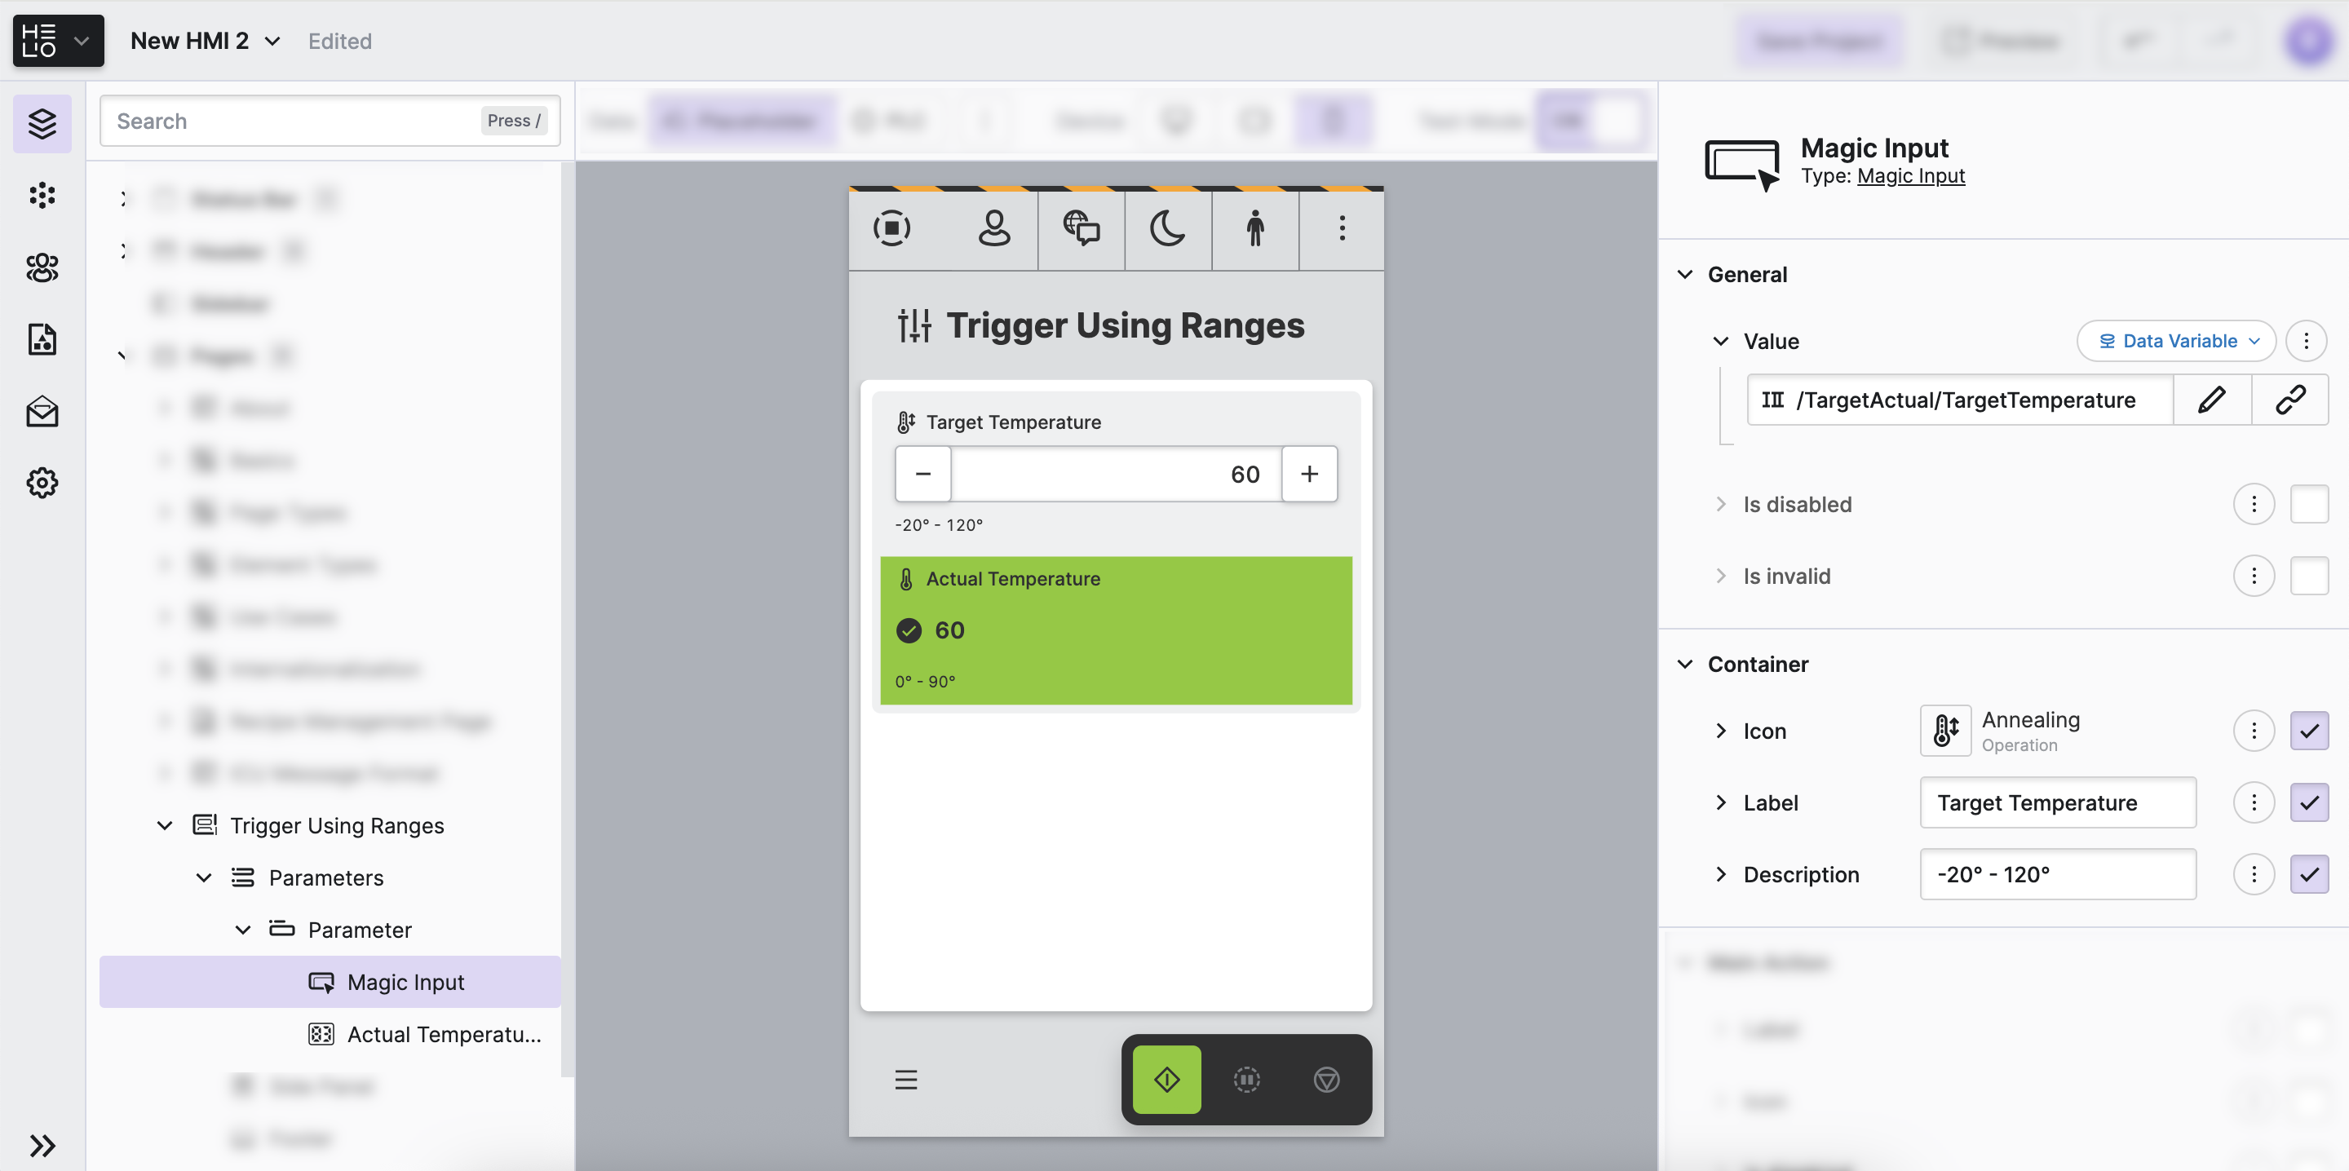Open the Data Variable dropdown
The width and height of the screenshot is (2349, 1171).
(x=2177, y=341)
